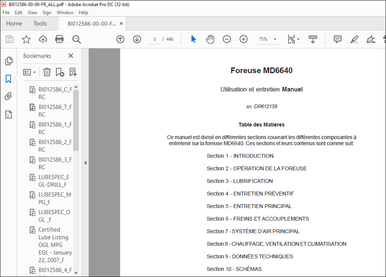
Task: Switch to the Tools tab
Action: (x=40, y=24)
